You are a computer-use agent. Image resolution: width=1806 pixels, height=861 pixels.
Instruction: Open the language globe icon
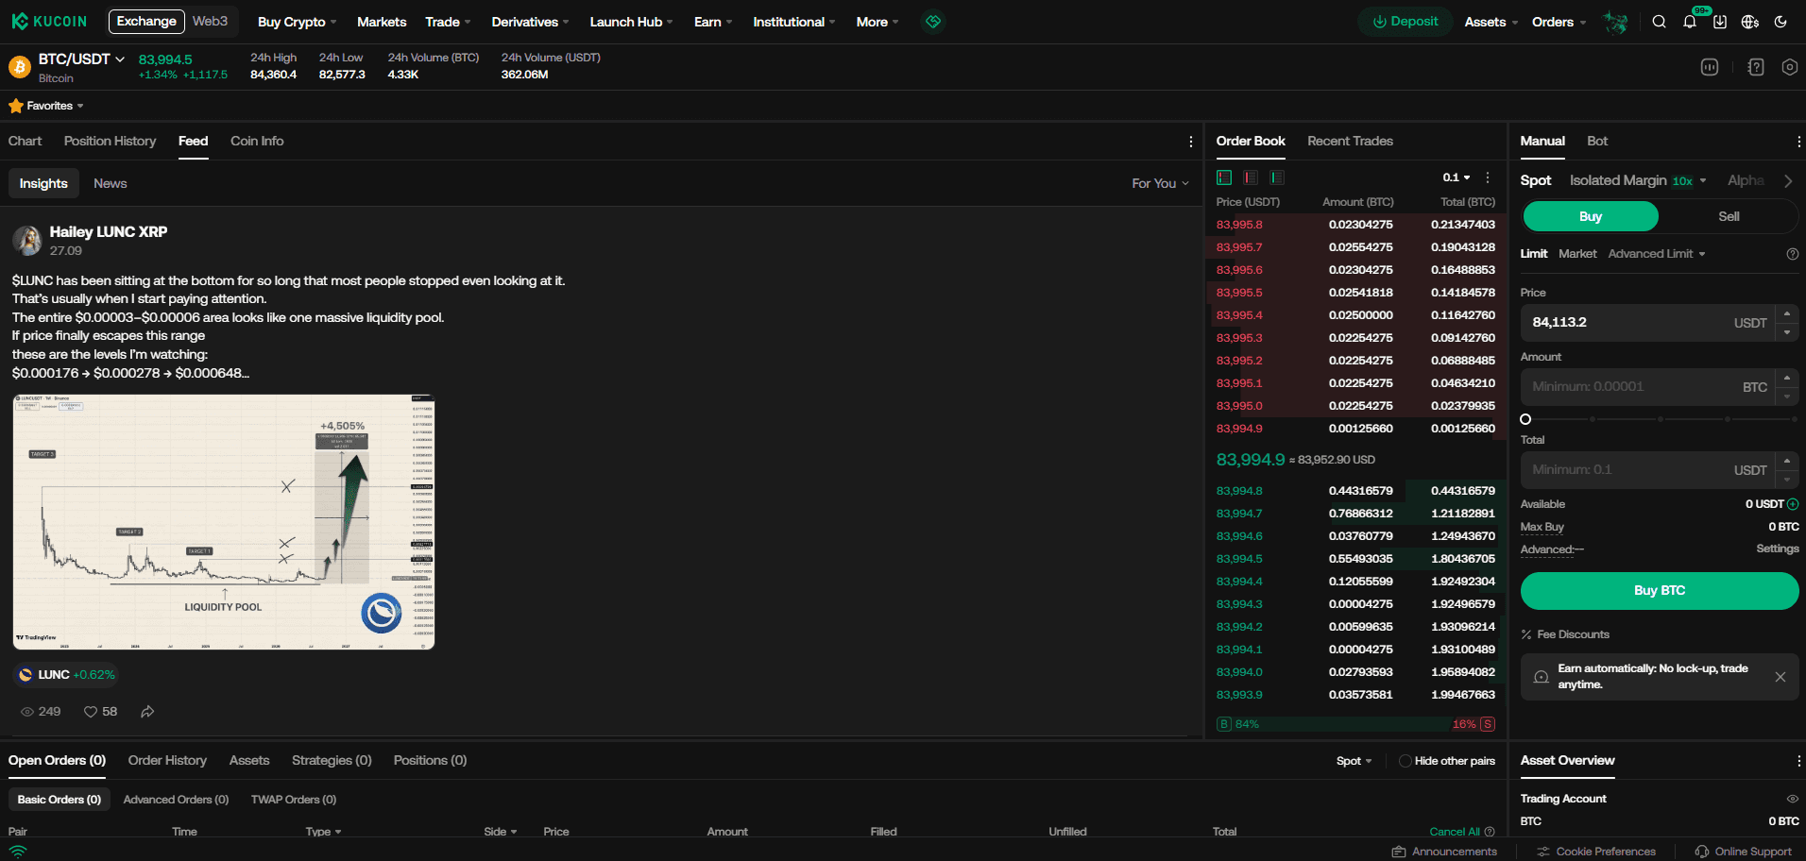(x=1750, y=22)
